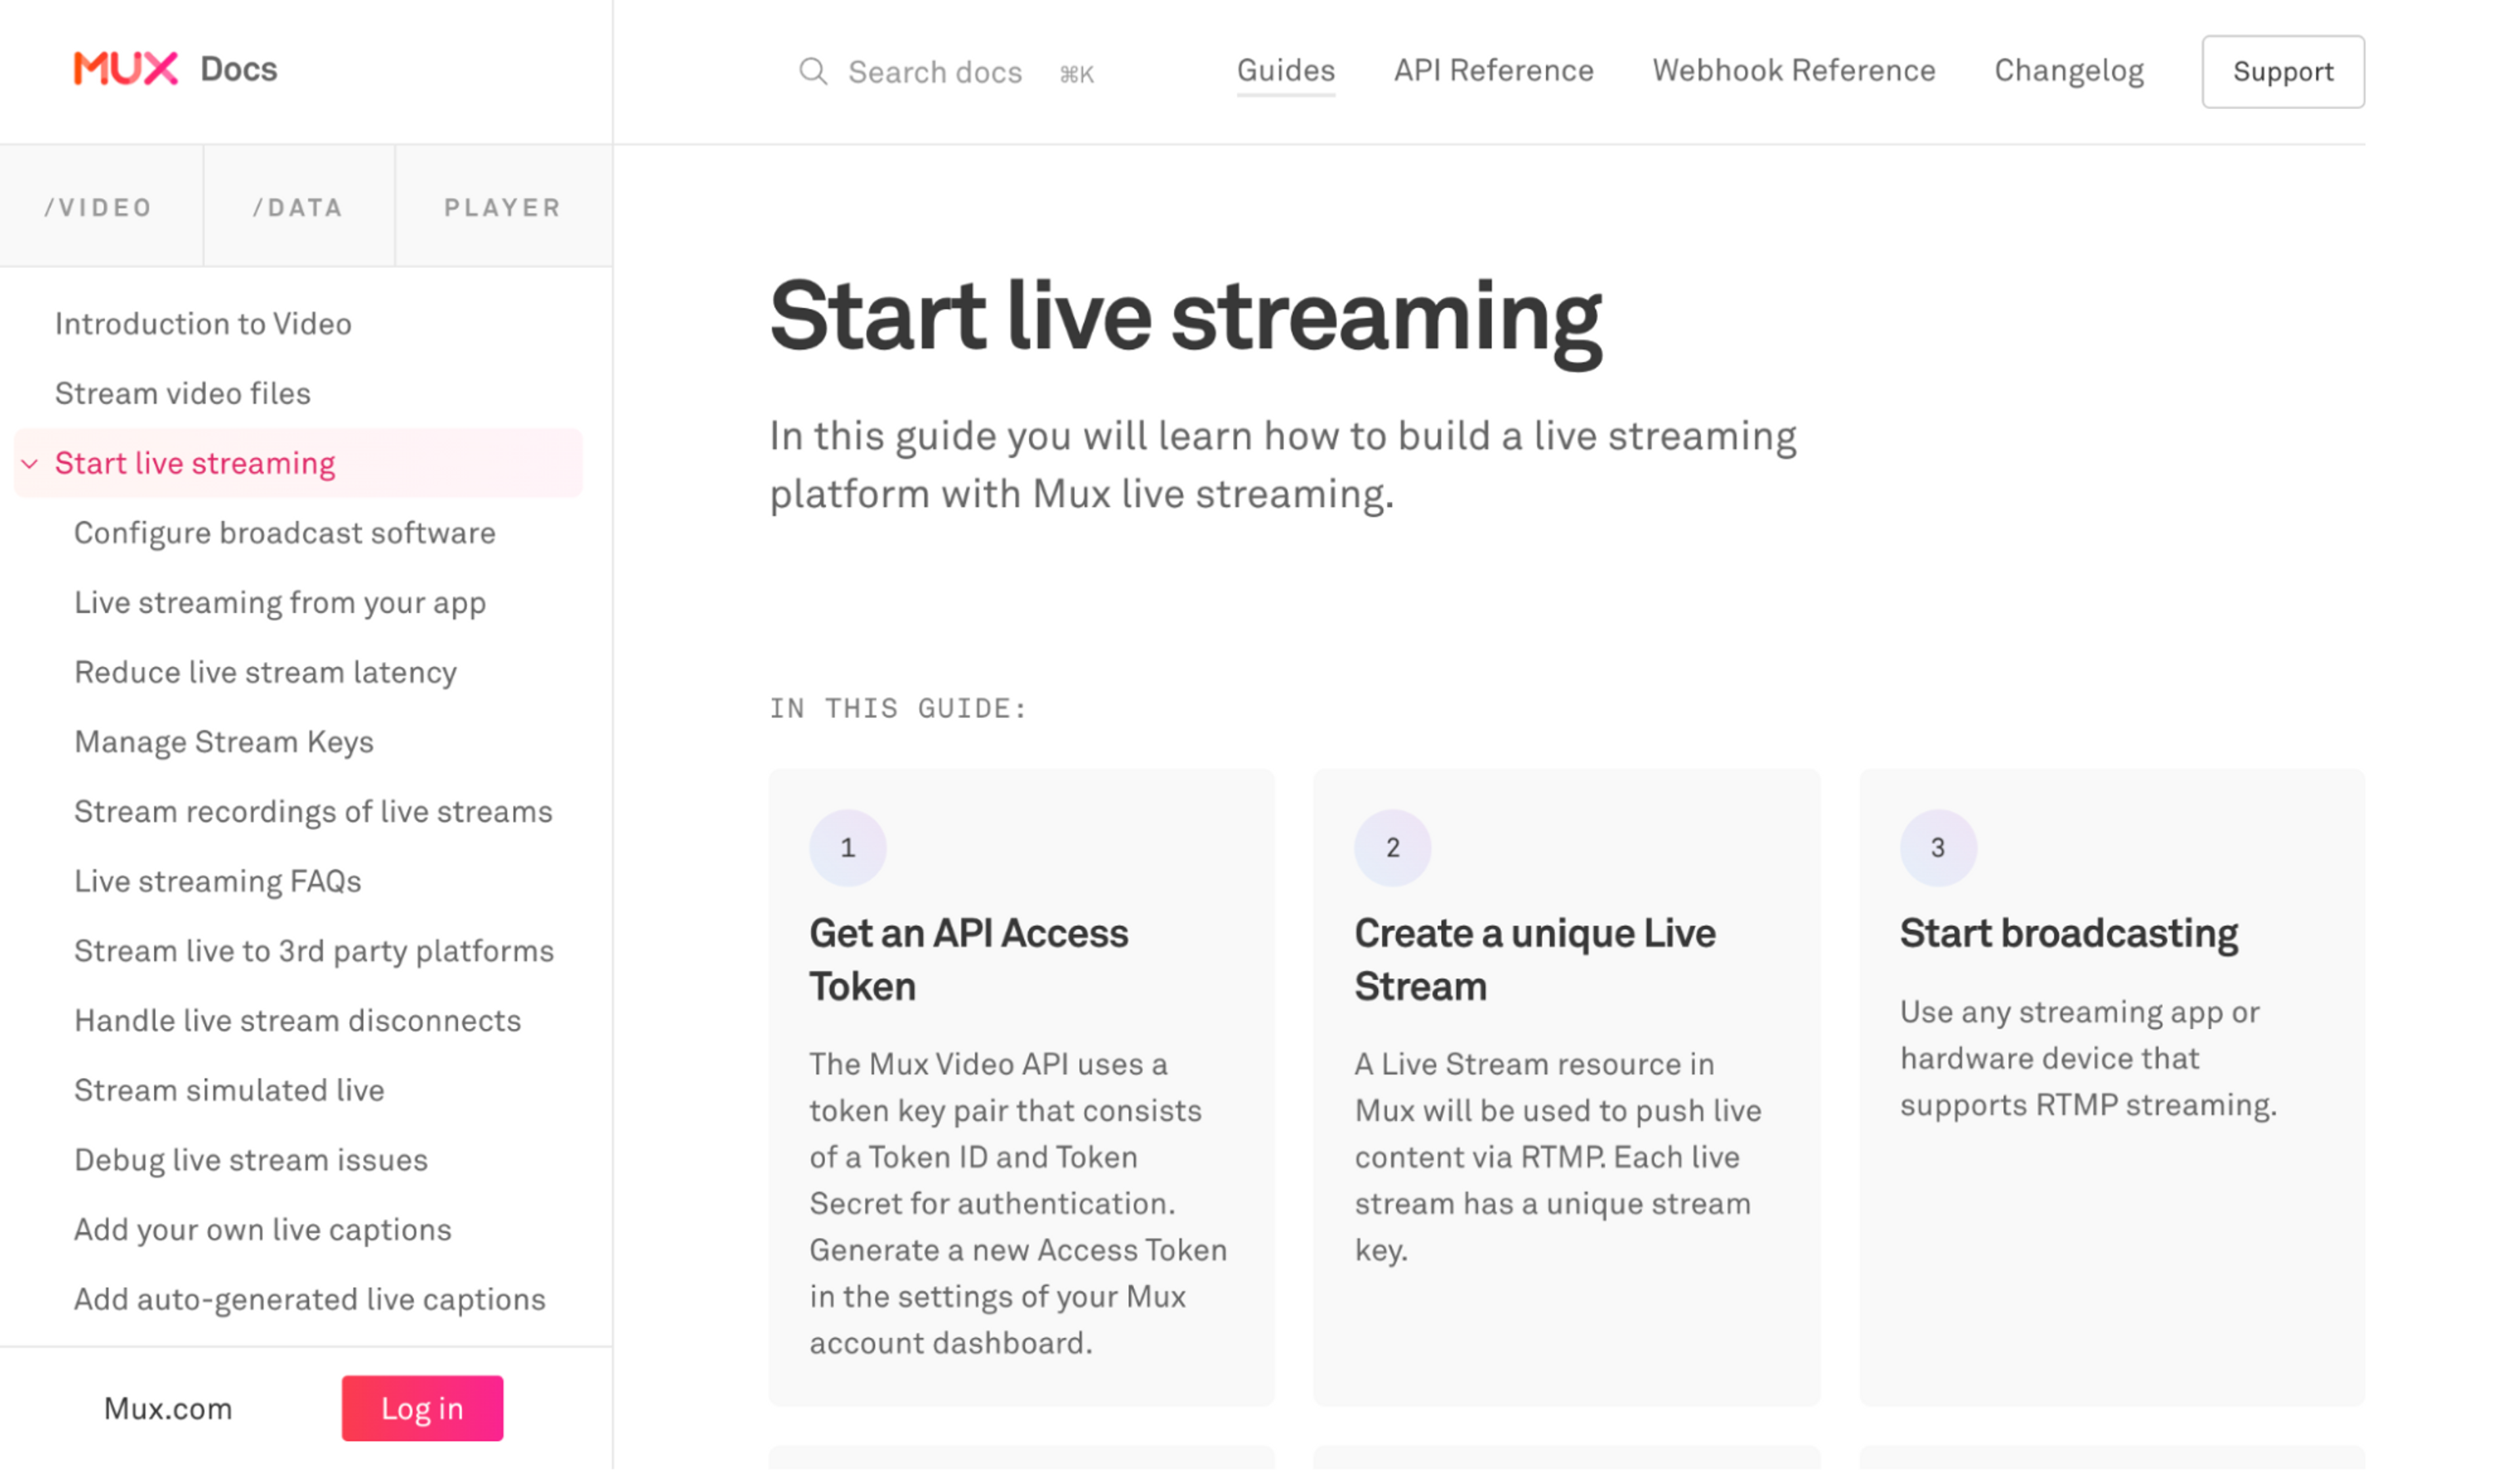Viewport: 2520px width, 1470px height.
Task: Click the Mux logo
Action: pos(126,69)
